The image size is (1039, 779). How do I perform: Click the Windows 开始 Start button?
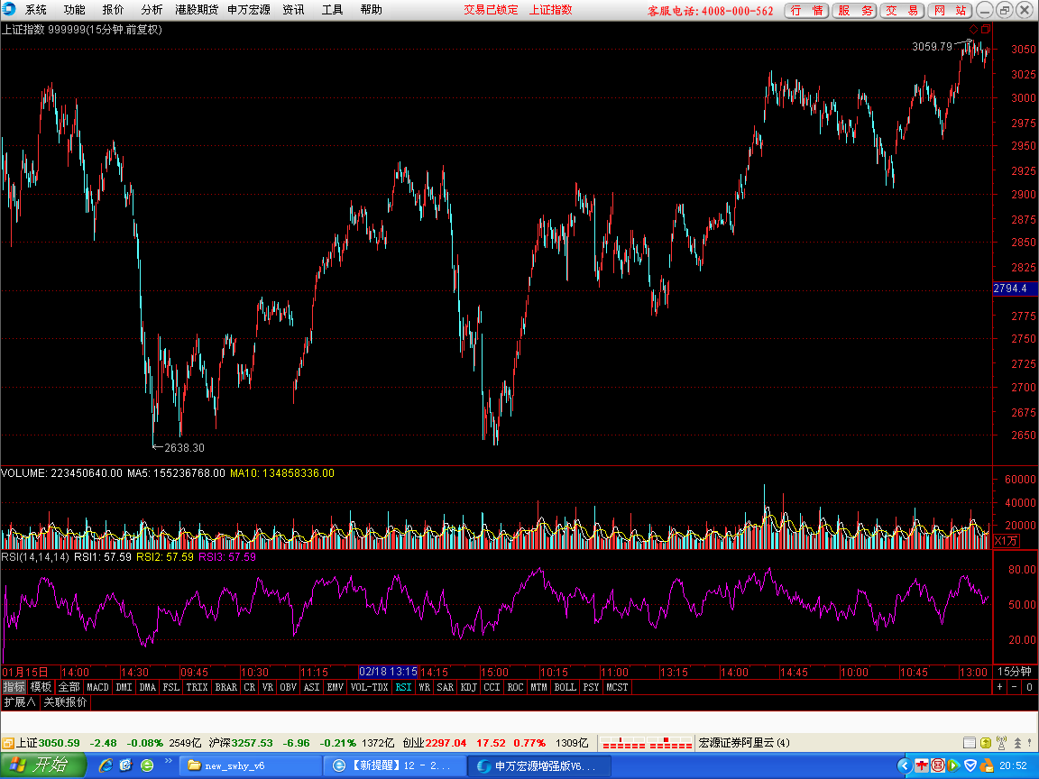click(x=43, y=765)
